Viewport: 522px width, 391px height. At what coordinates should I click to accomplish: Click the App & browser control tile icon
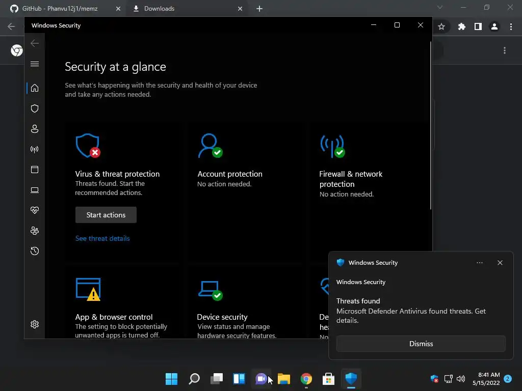88,289
